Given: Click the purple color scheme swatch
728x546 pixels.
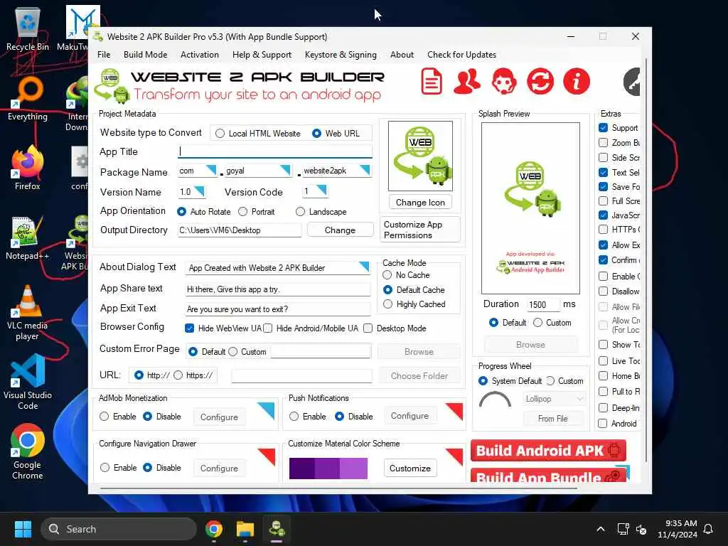Looking at the screenshot, I should [x=328, y=469].
